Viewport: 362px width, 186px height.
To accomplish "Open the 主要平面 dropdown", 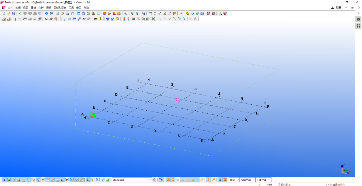I will click(263, 180).
